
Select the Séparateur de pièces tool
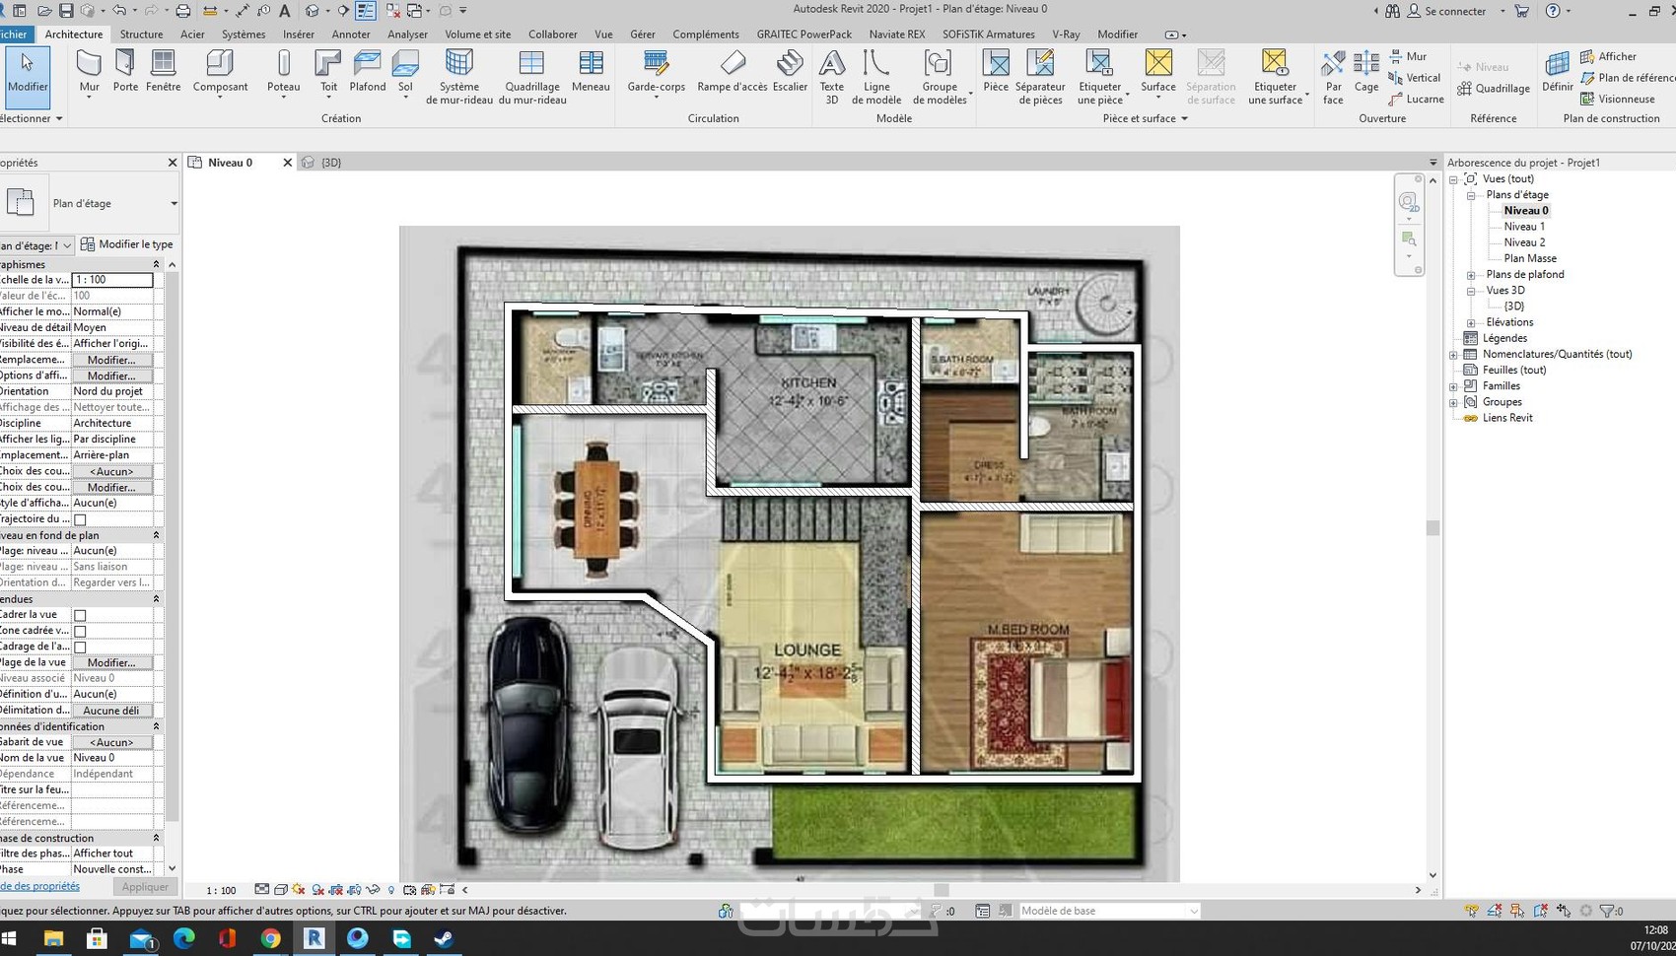(x=1040, y=77)
